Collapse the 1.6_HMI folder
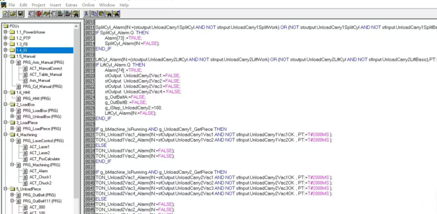 click(x=5, y=92)
